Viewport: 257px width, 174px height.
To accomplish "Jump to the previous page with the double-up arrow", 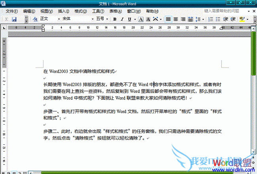I will coord(253,157).
